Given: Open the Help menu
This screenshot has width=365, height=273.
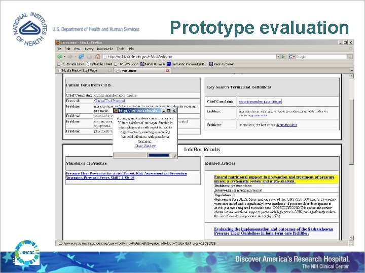Looking at the screenshot, I should coord(131,49).
